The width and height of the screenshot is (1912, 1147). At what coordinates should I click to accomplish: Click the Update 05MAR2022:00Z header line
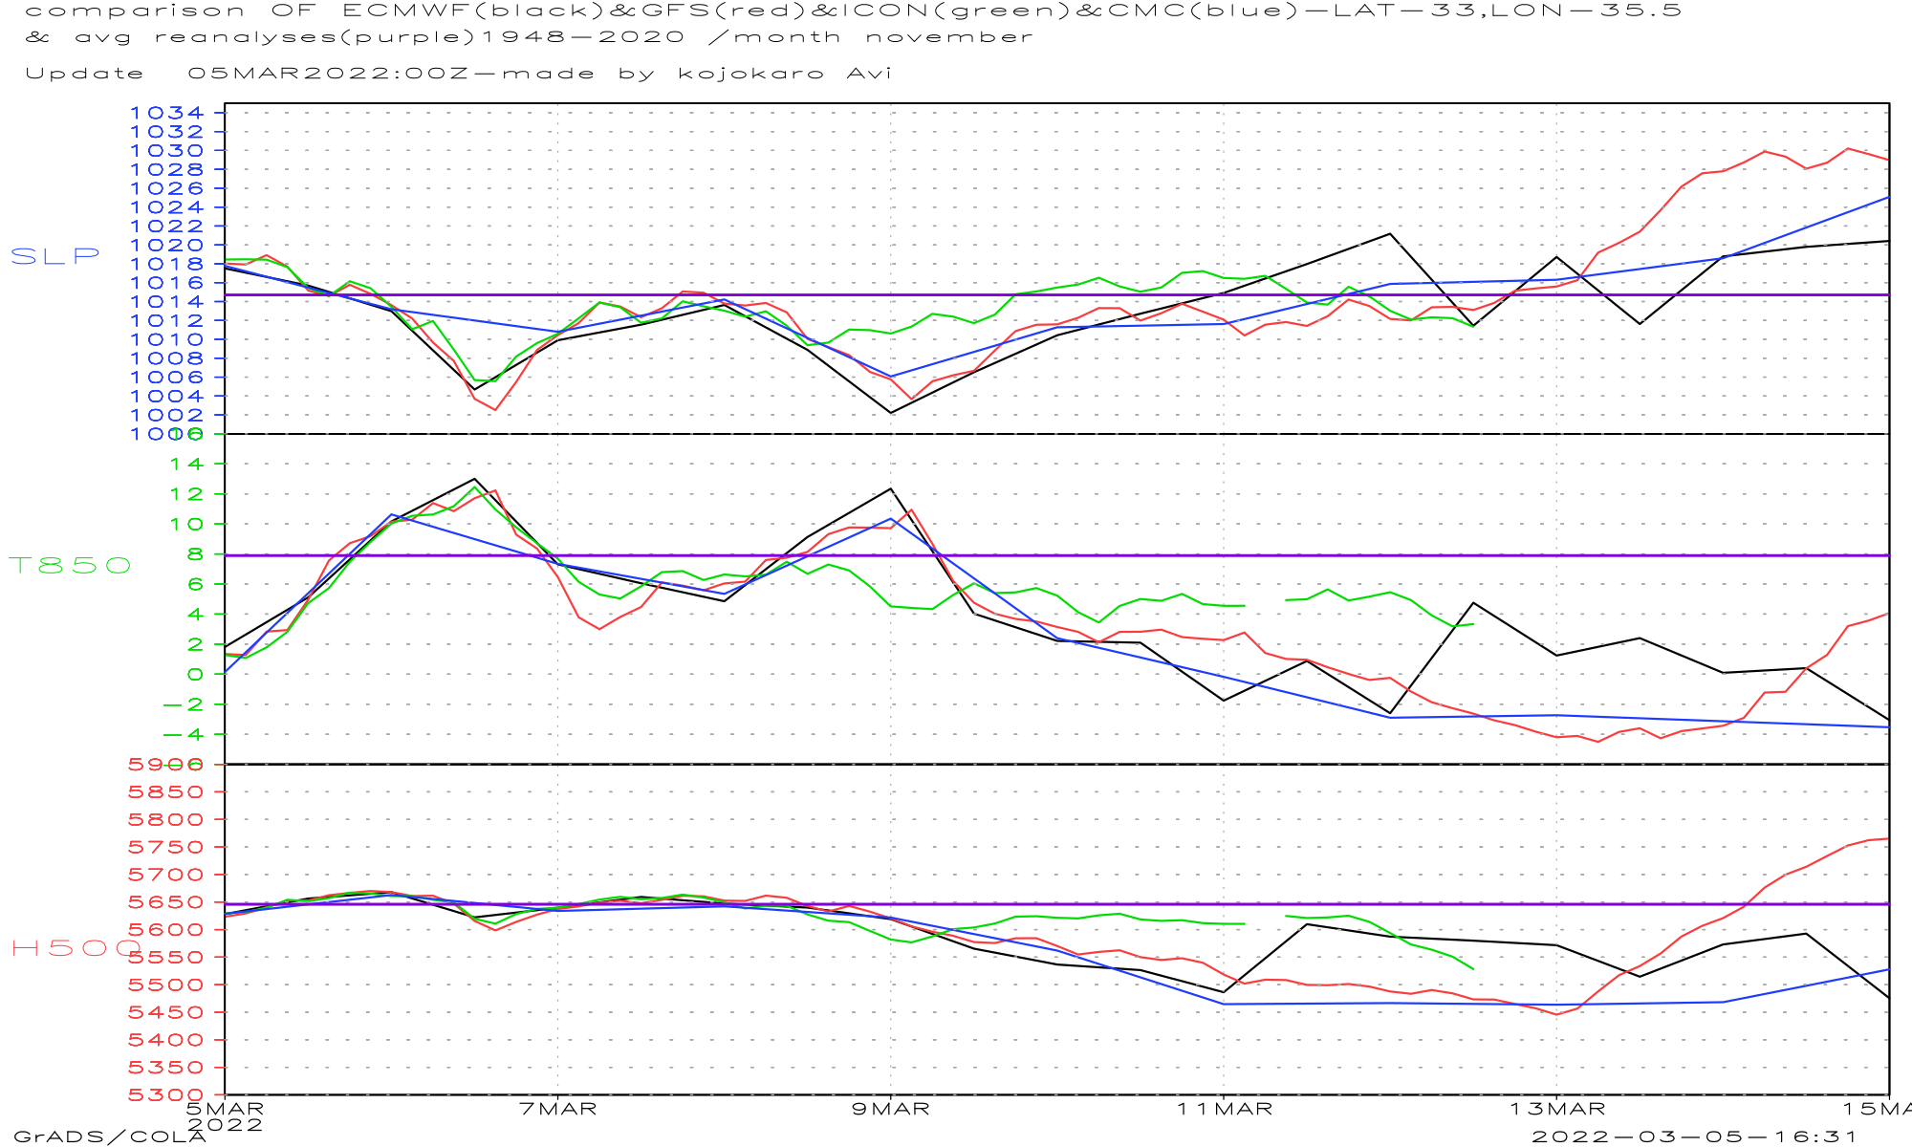pos(459,74)
